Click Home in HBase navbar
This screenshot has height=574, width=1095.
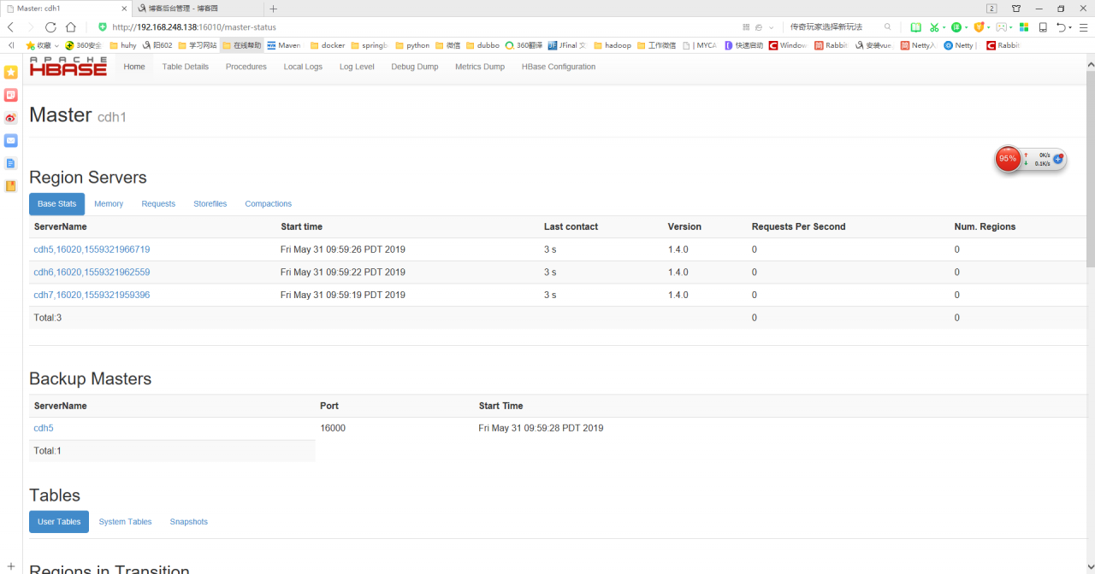pyautogui.click(x=134, y=67)
